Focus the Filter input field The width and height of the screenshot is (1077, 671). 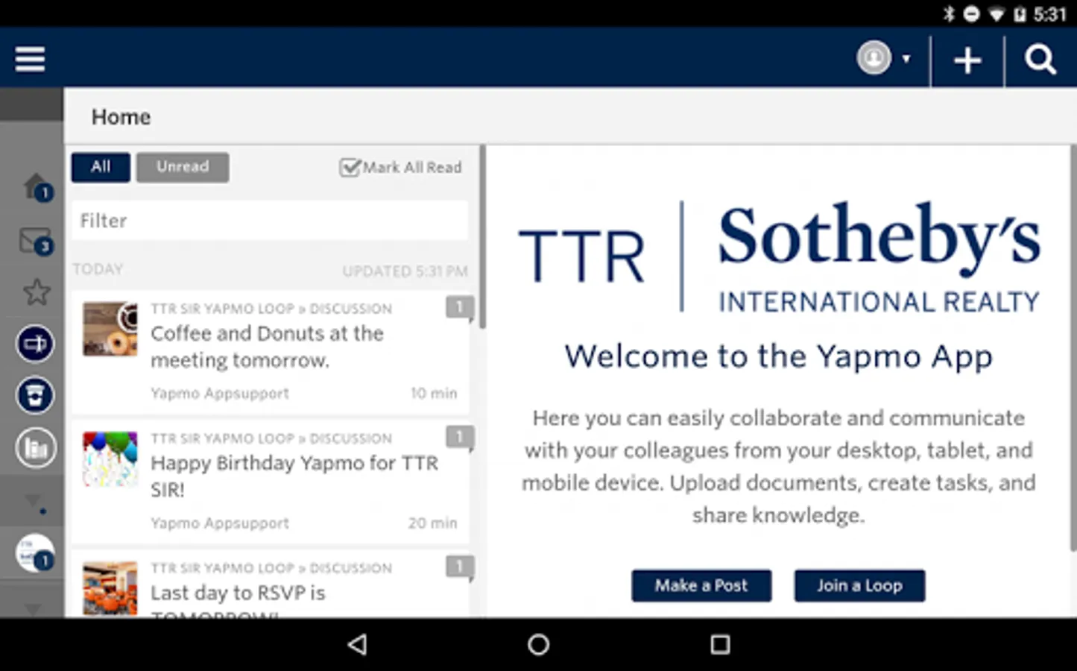(270, 221)
